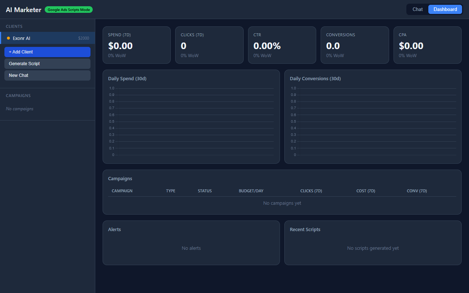Open the CPA metric card
This screenshot has width=469, height=293.
coord(427,45)
